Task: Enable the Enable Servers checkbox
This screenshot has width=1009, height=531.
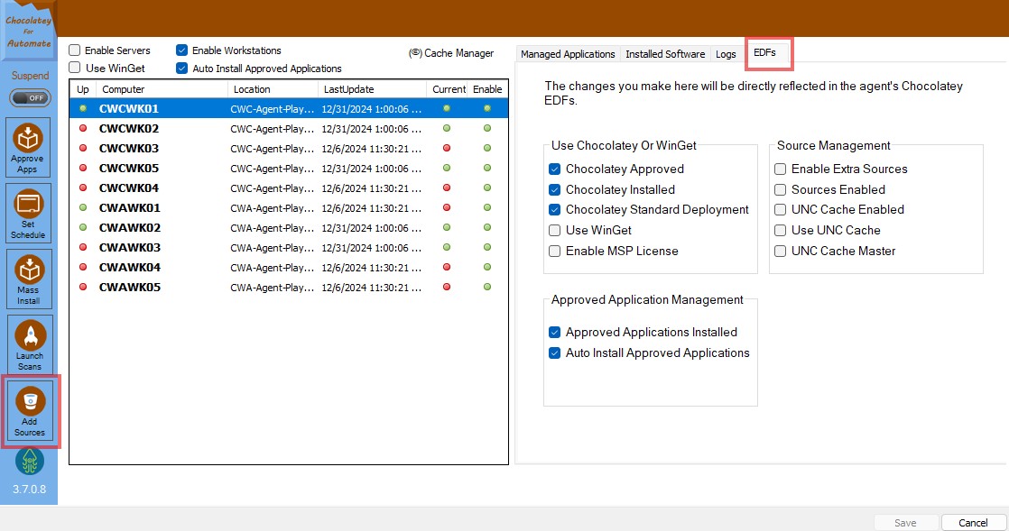Action: pos(75,50)
